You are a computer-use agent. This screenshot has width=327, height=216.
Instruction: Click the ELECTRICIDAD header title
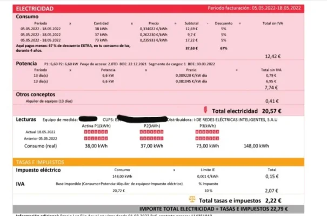[35, 9]
